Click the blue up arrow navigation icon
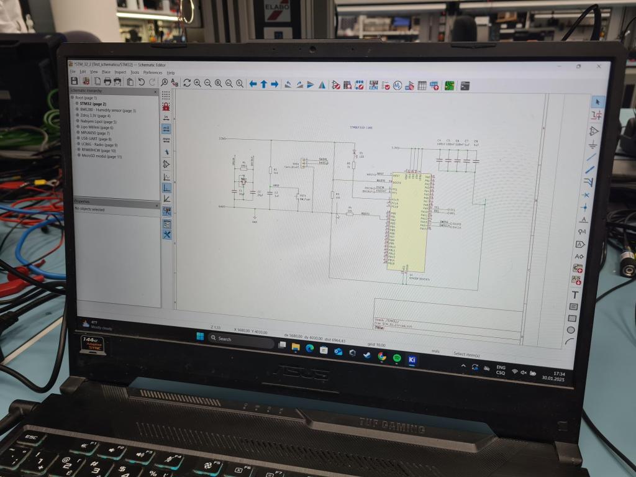 [x=263, y=84]
